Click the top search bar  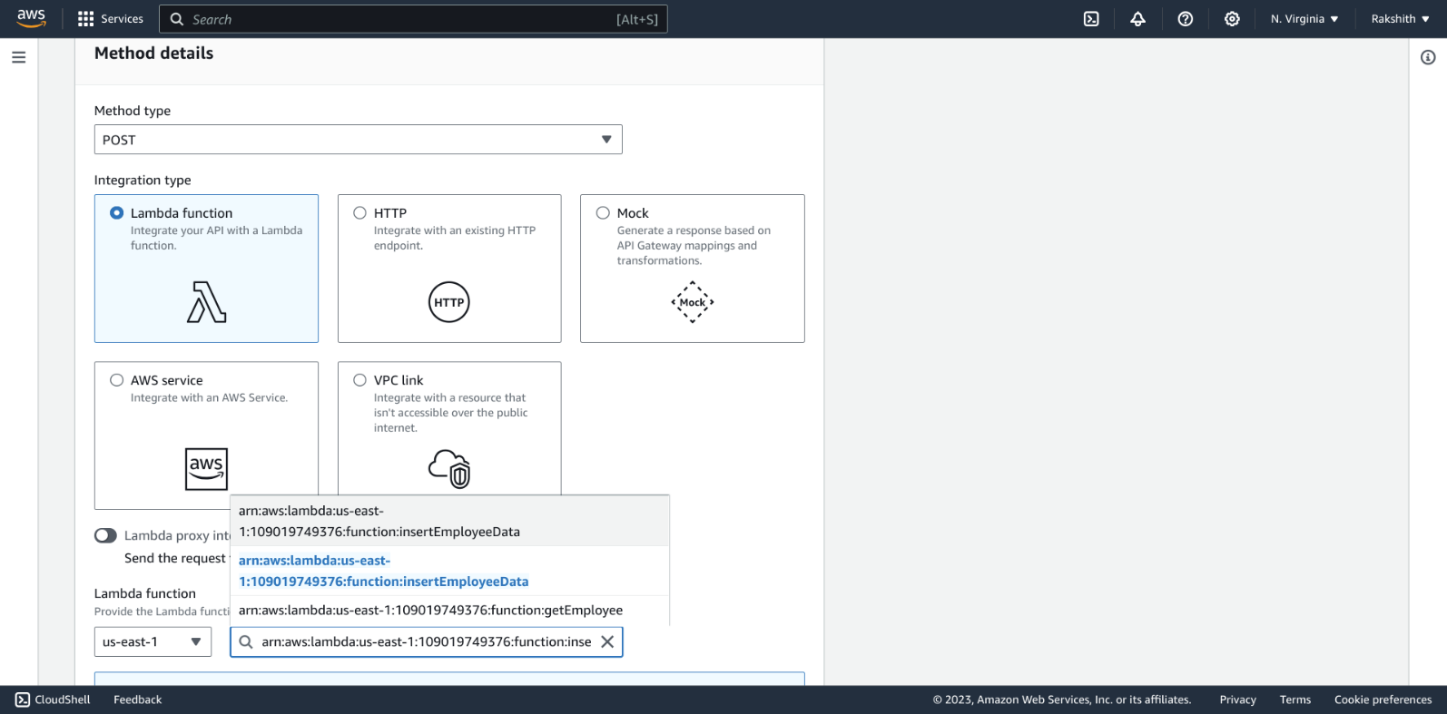(x=413, y=19)
